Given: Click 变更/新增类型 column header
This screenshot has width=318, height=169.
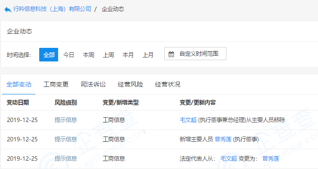Looking at the screenshot, I should click(x=121, y=102).
